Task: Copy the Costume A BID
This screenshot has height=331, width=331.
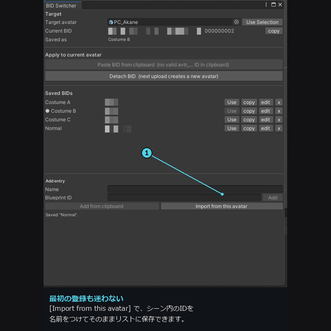Action: tap(249, 102)
